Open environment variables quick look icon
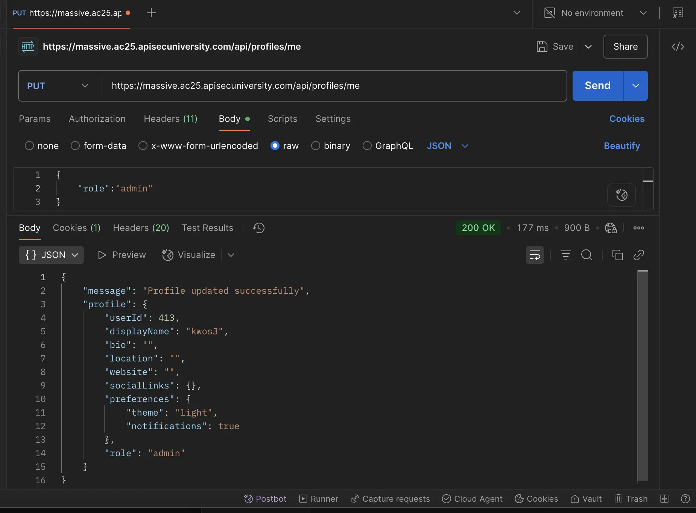The image size is (696, 513). (678, 13)
